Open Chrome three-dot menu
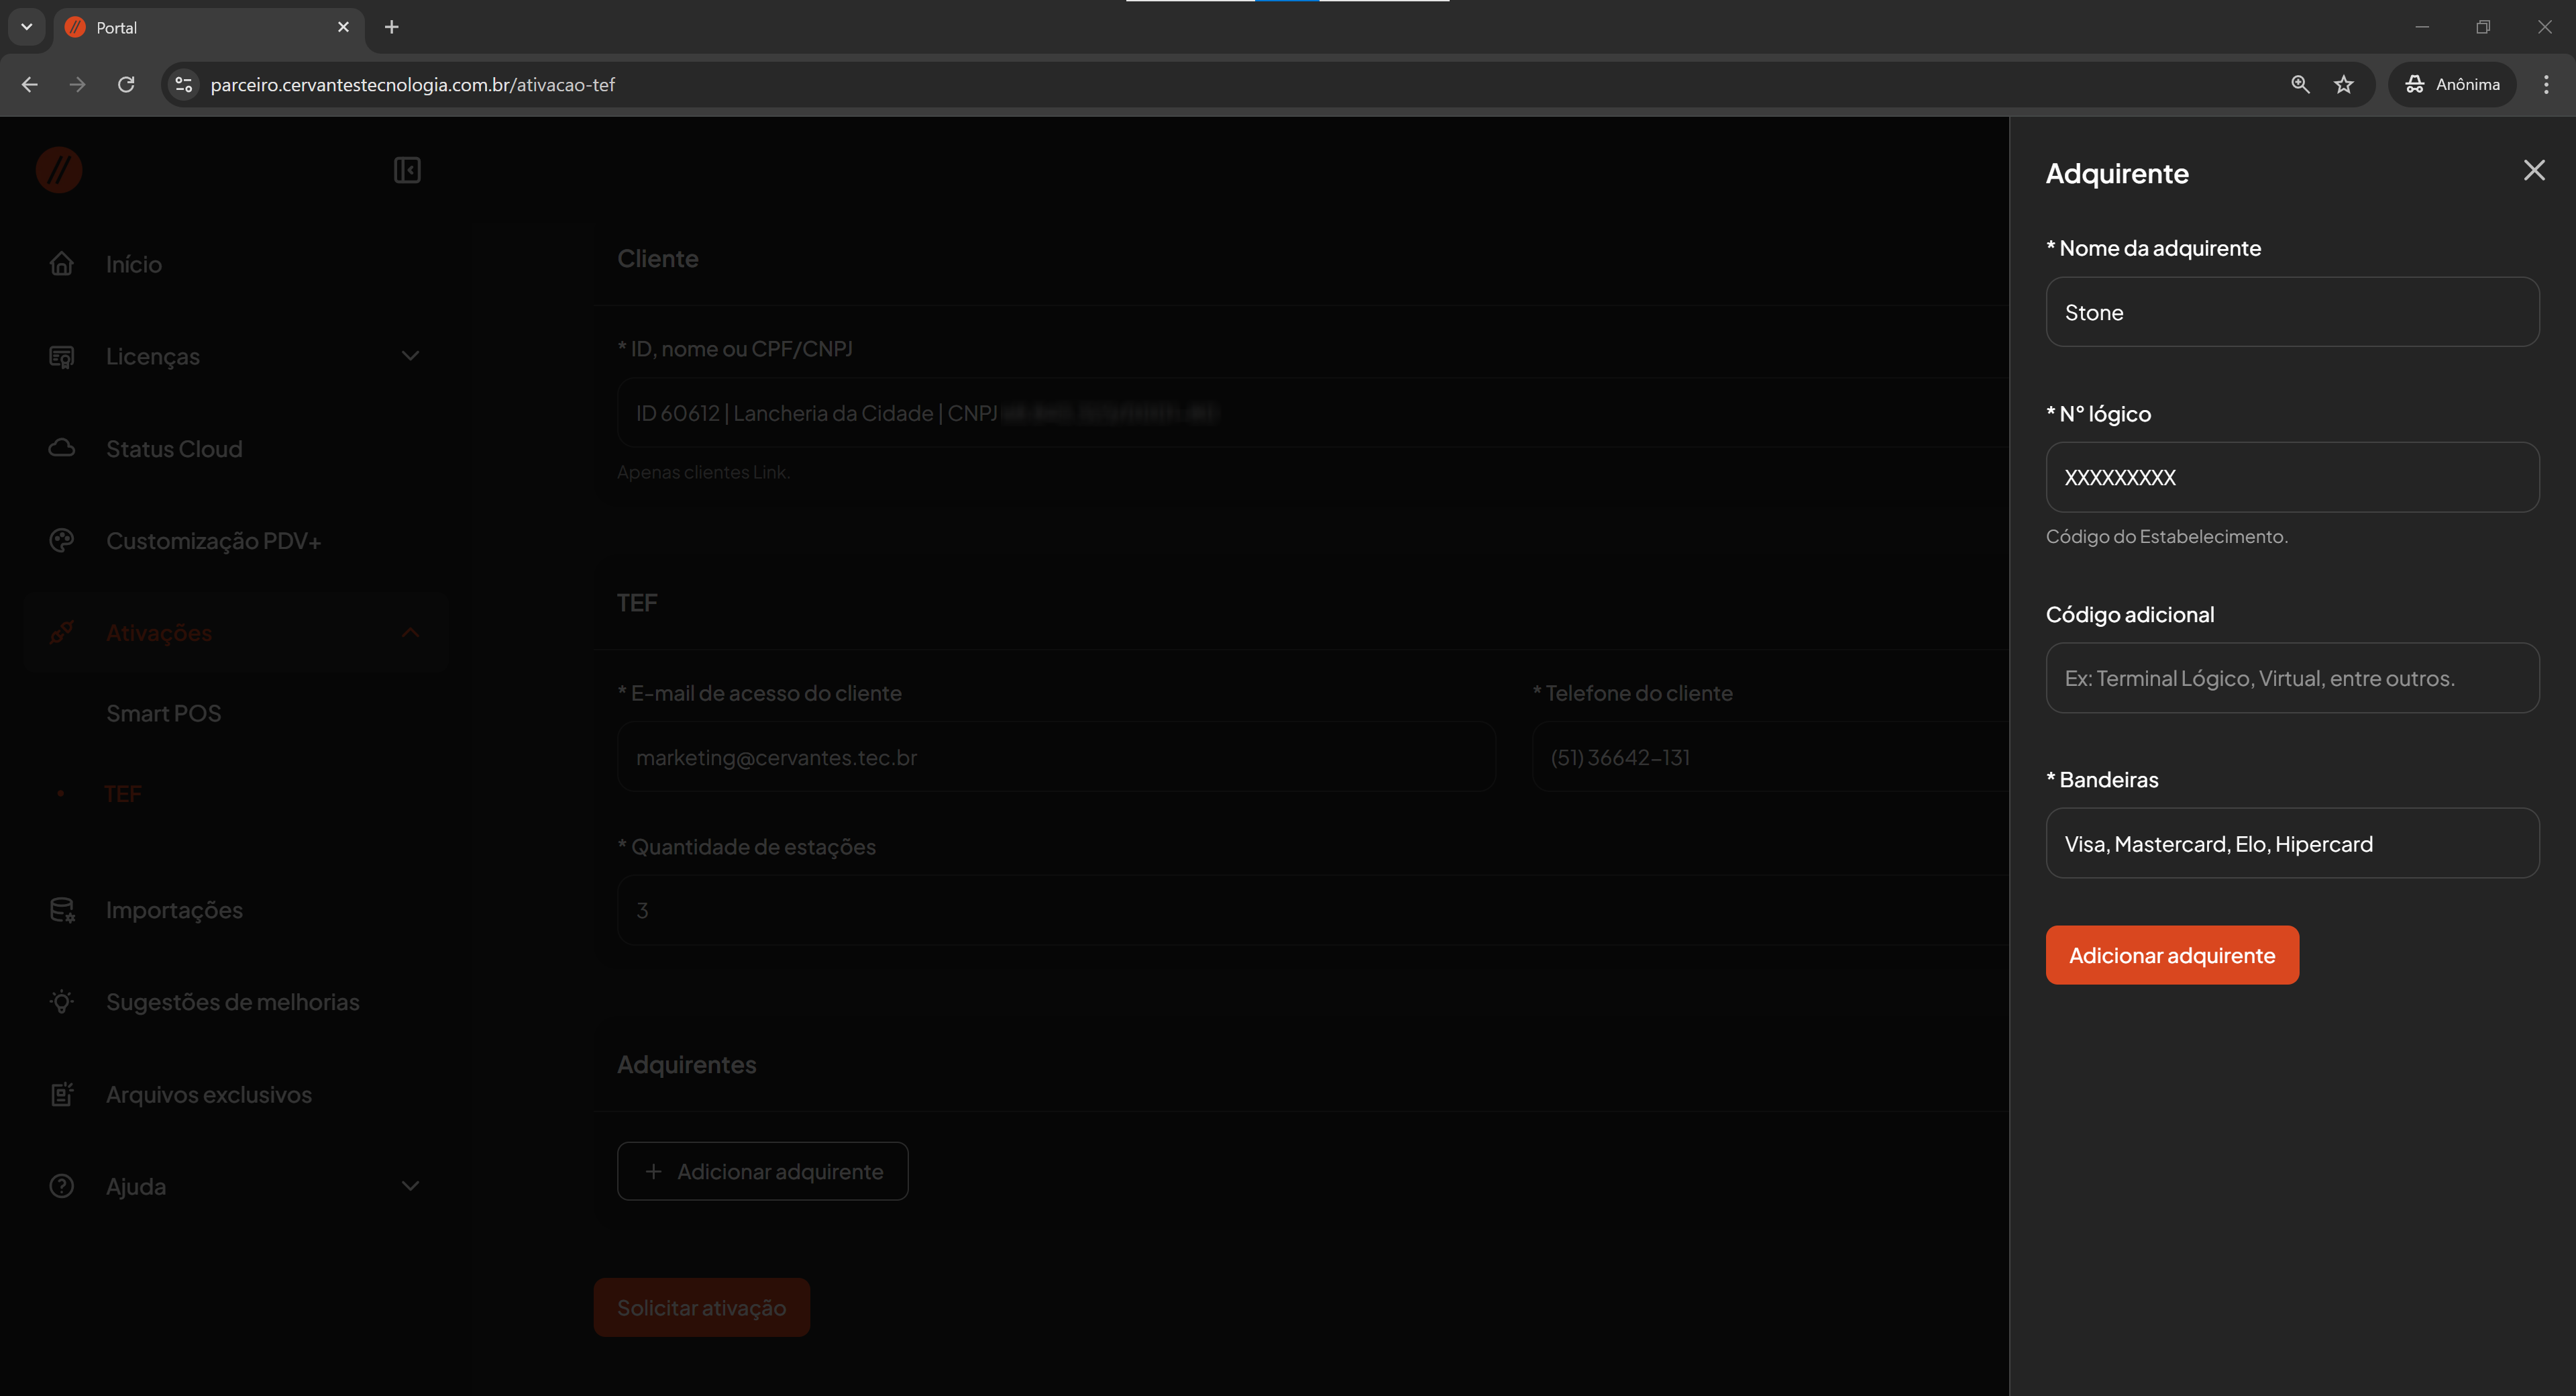 2545,84
